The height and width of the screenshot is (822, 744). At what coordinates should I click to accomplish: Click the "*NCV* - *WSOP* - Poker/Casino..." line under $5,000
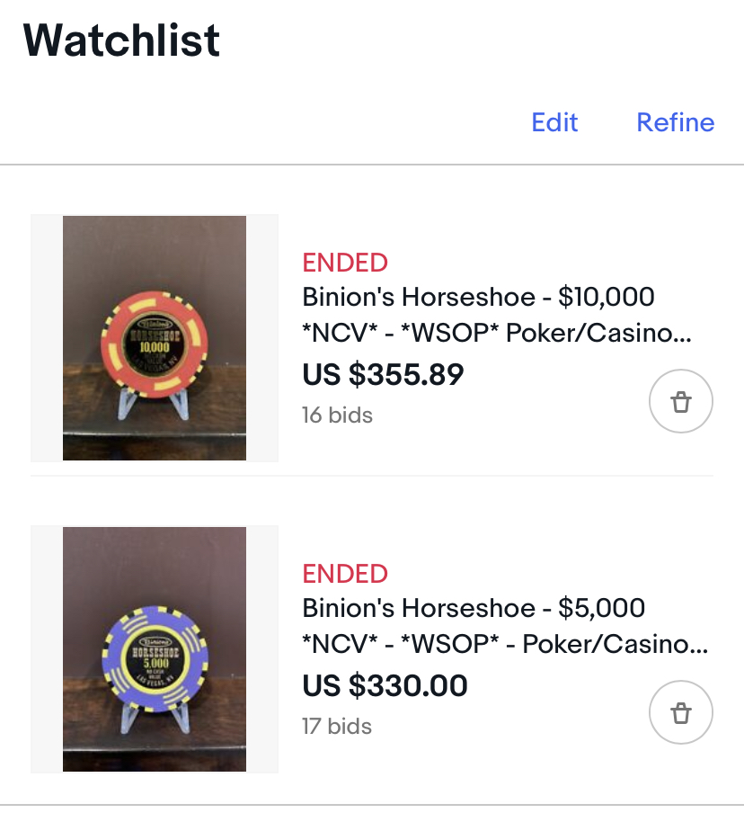coord(505,645)
